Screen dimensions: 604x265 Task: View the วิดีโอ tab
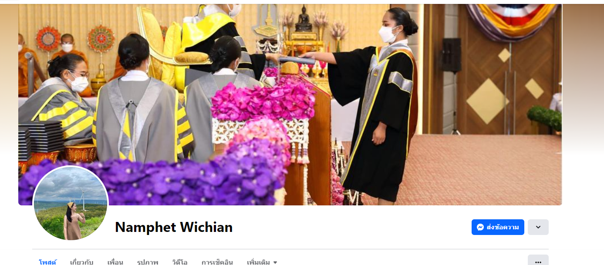point(179,262)
